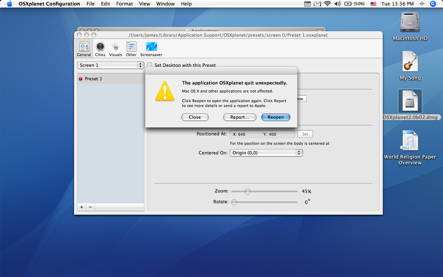The height and width of the screenshot is (277, 443).
Task: Remove preset with the minus button
Action: [x=90, y=207]
